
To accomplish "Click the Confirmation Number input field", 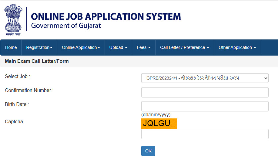I will tap(205, 92).
